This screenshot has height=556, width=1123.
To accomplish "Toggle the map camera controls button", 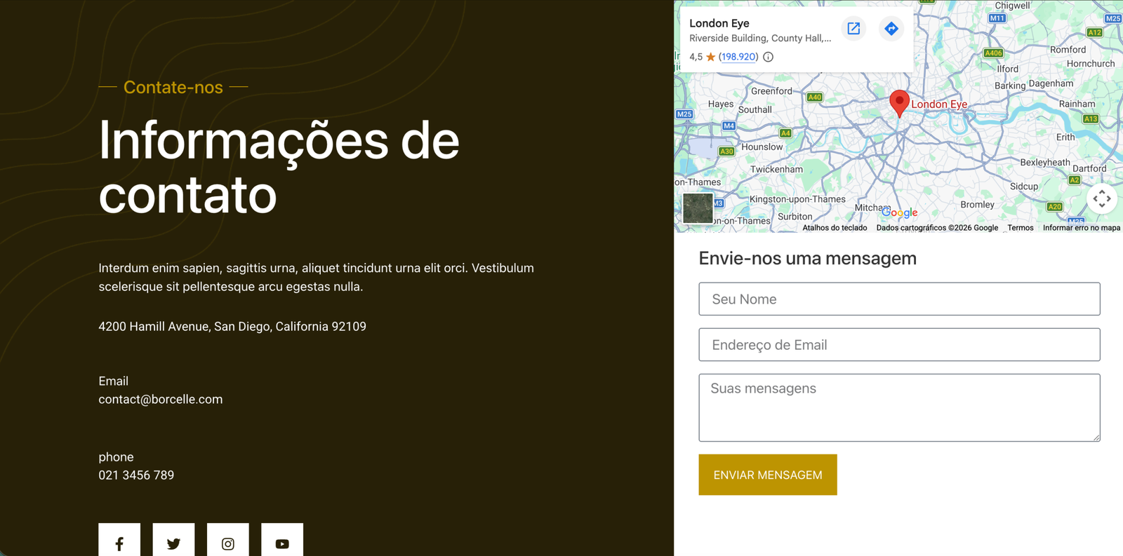I will coord(1101,199).
